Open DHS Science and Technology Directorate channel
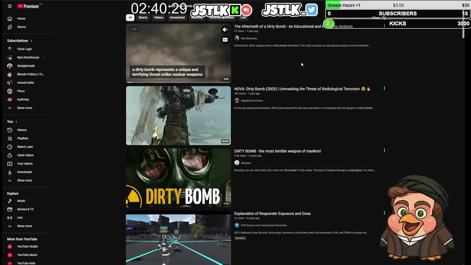471x265 pixels. [x=263, y=225]
